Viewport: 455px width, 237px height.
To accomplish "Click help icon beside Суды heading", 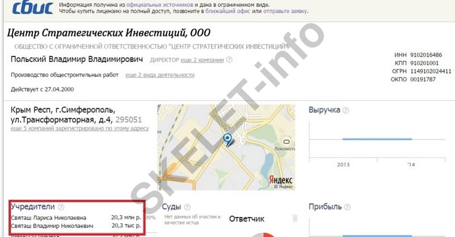I will 188,207.
